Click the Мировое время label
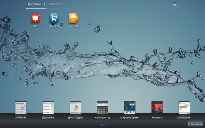Screen dimensions: 205x128 pos(130,118)
